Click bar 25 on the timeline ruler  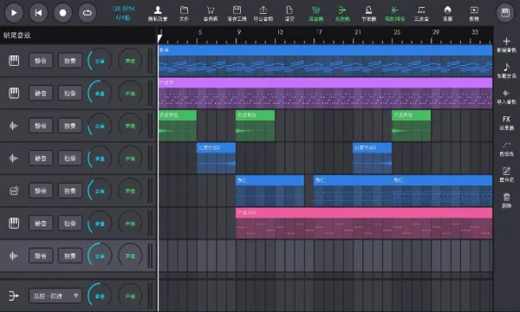(x=397, y=32)
